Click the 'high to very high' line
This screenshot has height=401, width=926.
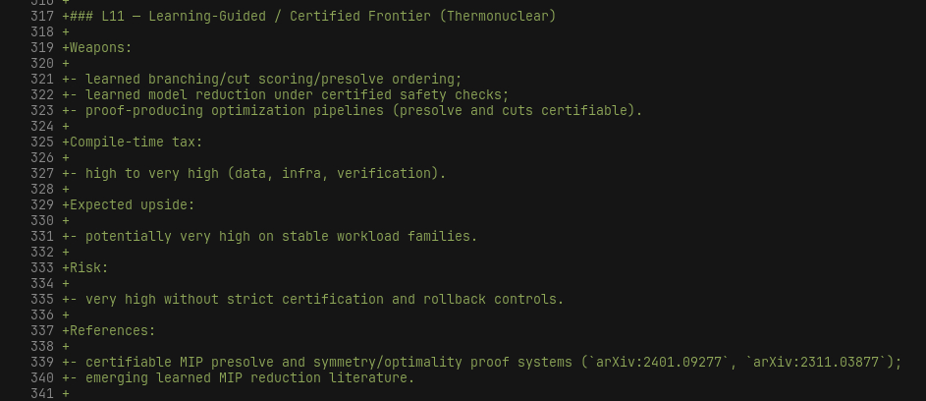265,174
